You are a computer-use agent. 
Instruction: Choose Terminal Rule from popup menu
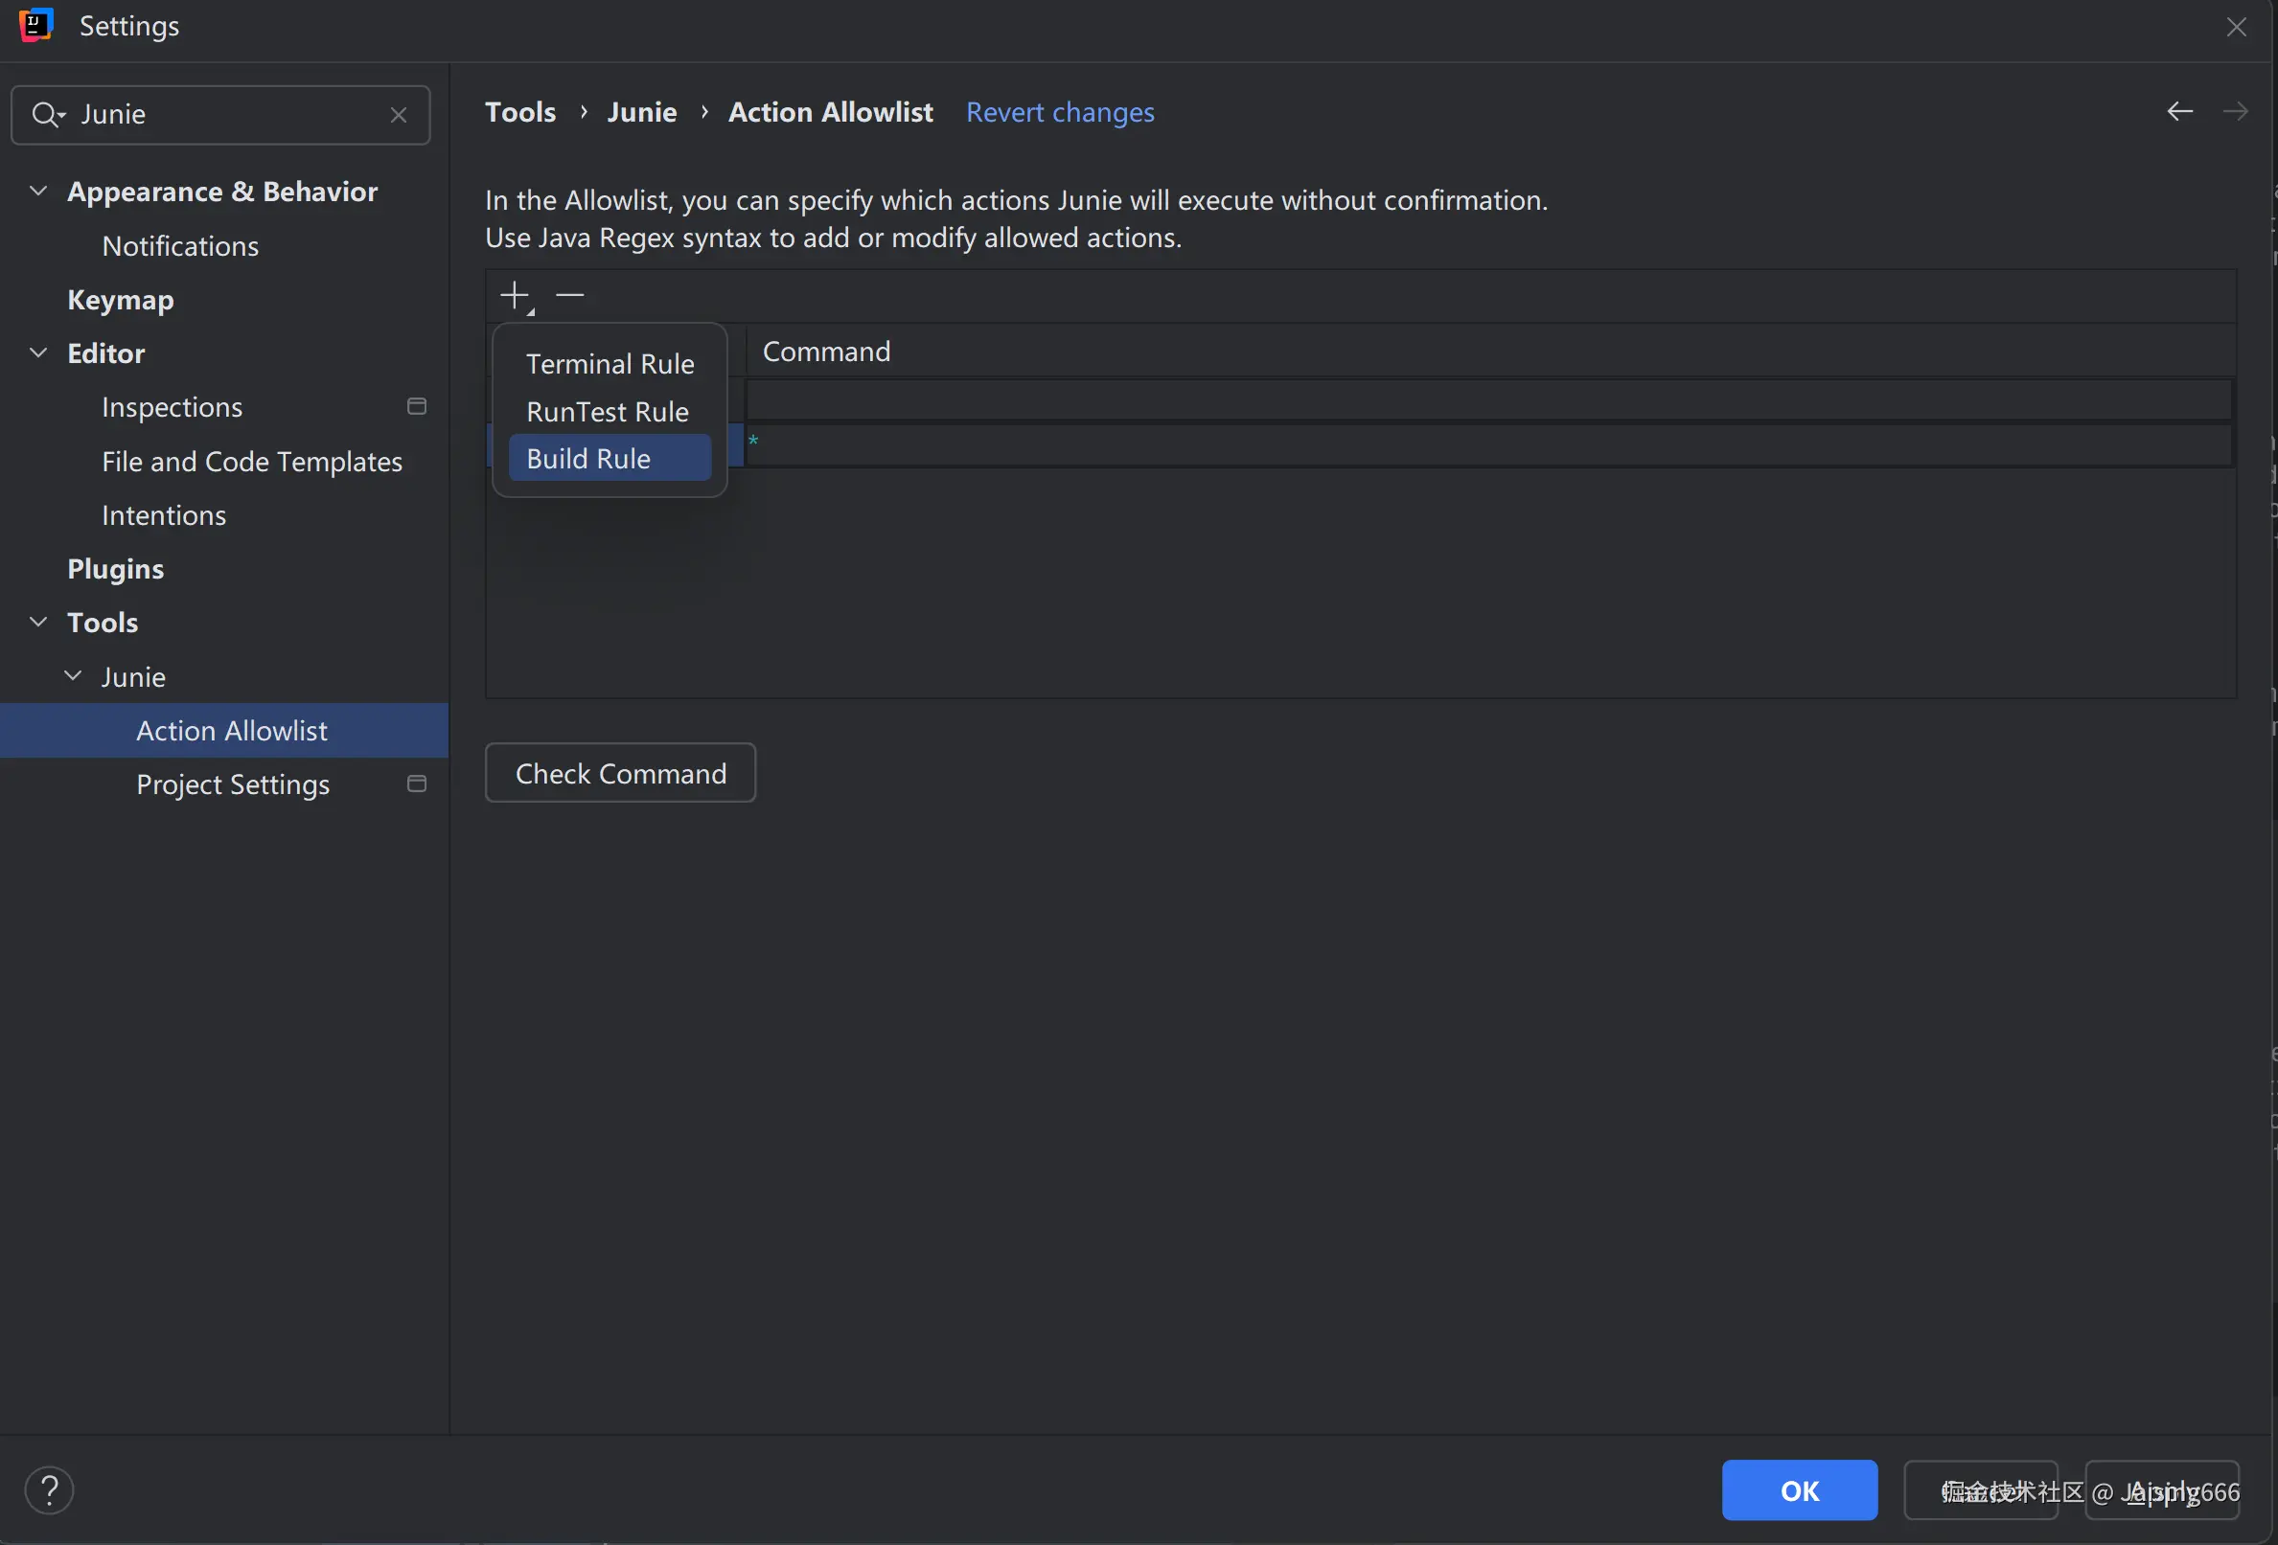tap(610, 364)
